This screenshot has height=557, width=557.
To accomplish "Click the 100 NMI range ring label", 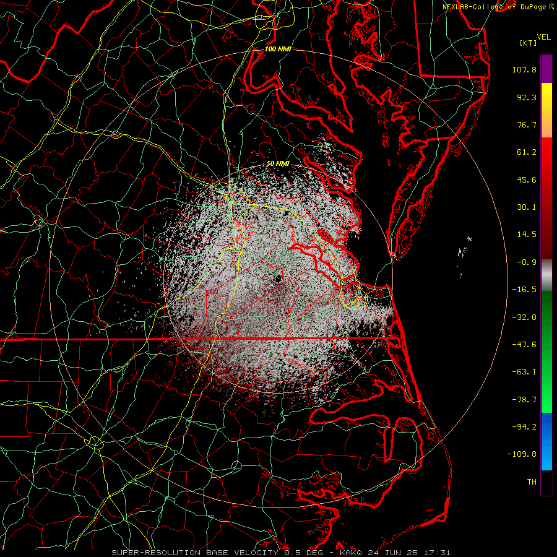I will (278, 49).
